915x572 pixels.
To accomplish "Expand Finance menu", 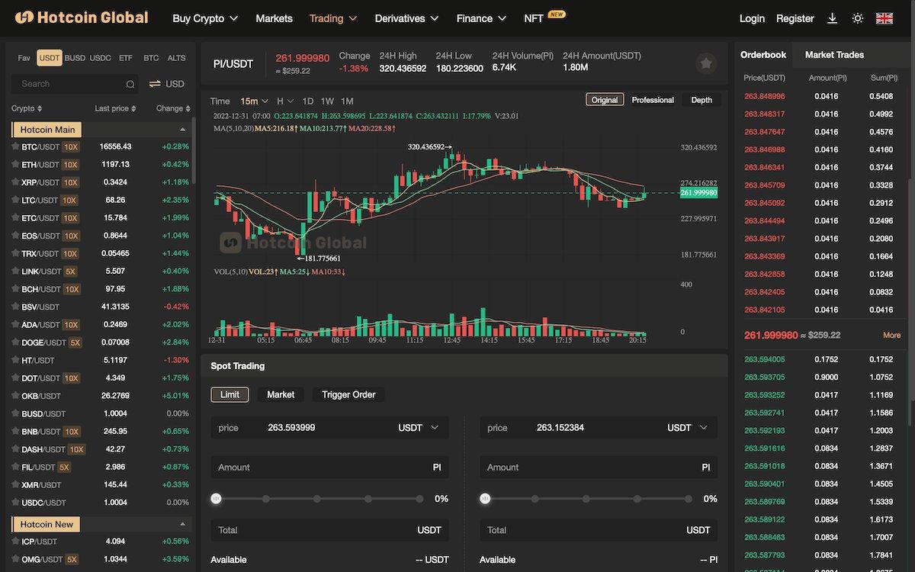I will pos(481,18).
